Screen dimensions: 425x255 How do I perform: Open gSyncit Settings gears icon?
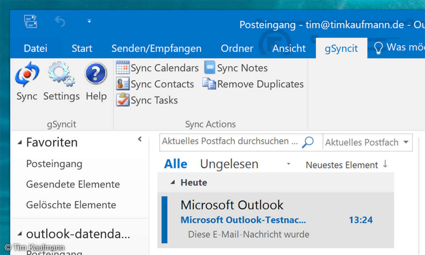coord(61,74)
